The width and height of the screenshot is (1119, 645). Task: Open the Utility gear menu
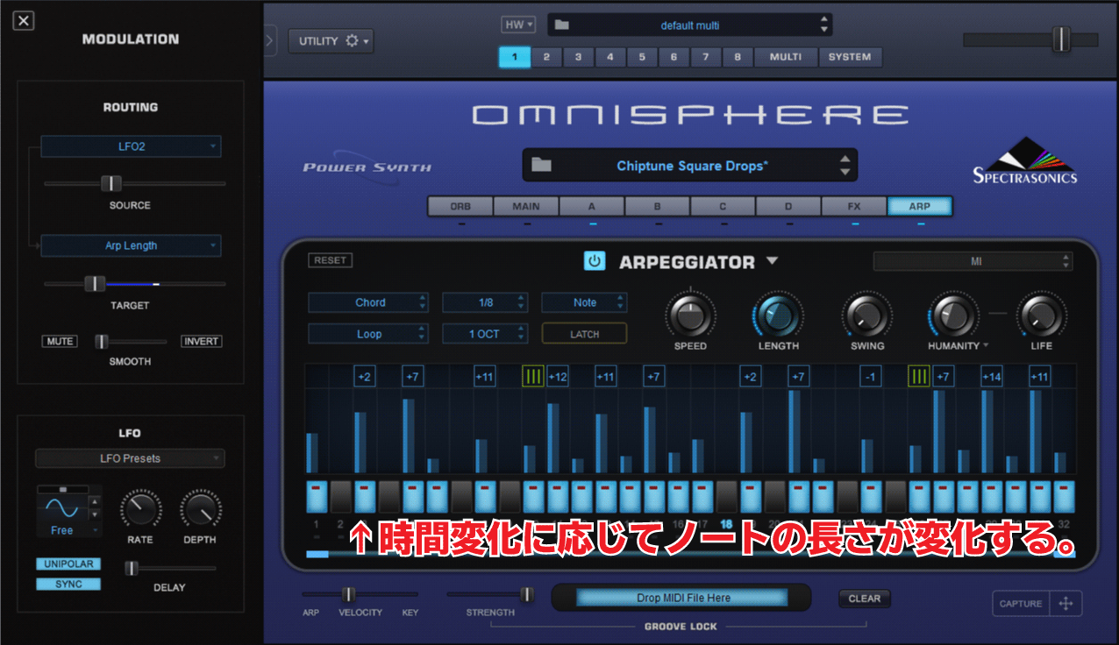coord(331,41)
